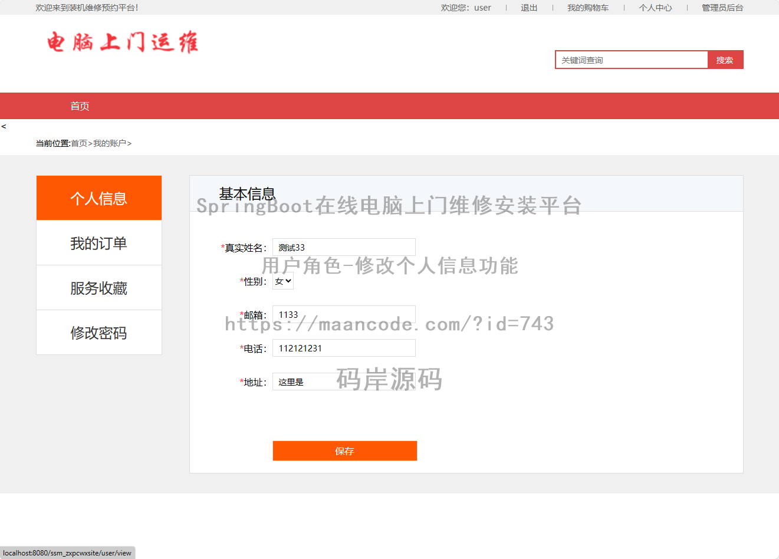Viewport: 779px width, 559px height.
Task: Open 管理员后台 admin backend link
Action: [x=722, y=8]
